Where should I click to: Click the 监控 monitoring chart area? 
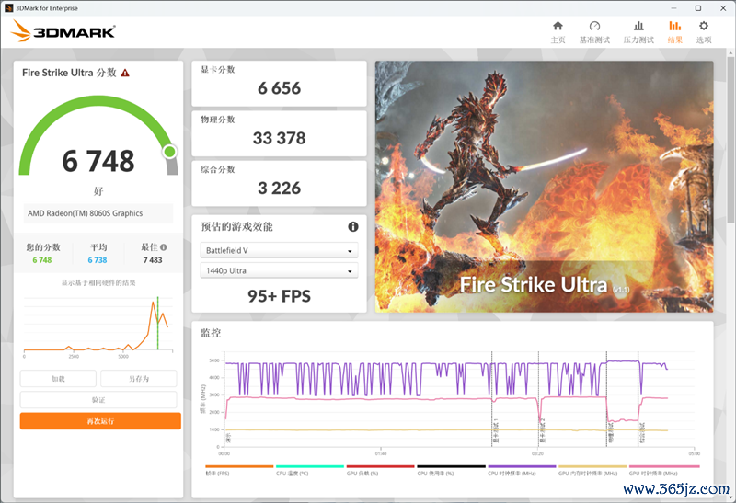459,399
